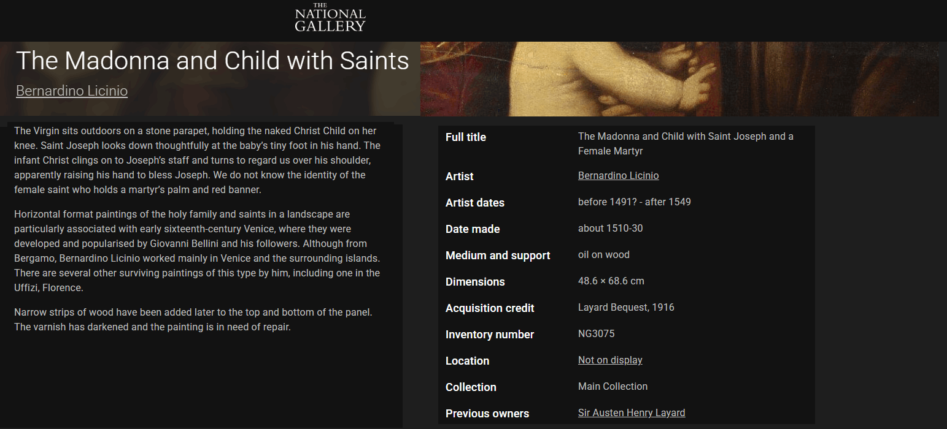Click 'The Madonna and Child with Saints' heading
947x429 pixels.
(212, 61)
